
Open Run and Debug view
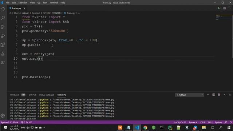point(3,36)
